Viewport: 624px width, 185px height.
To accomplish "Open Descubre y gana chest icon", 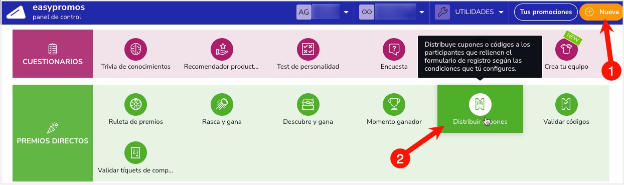I will tap(308, 104).
